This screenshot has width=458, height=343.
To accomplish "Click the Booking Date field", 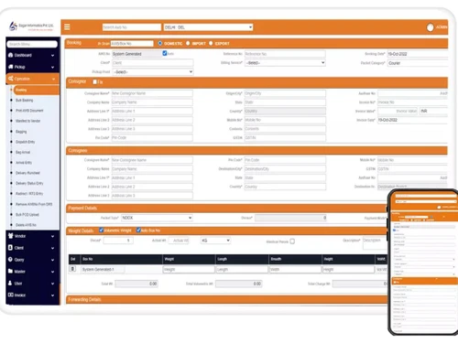I will [418, 54].
